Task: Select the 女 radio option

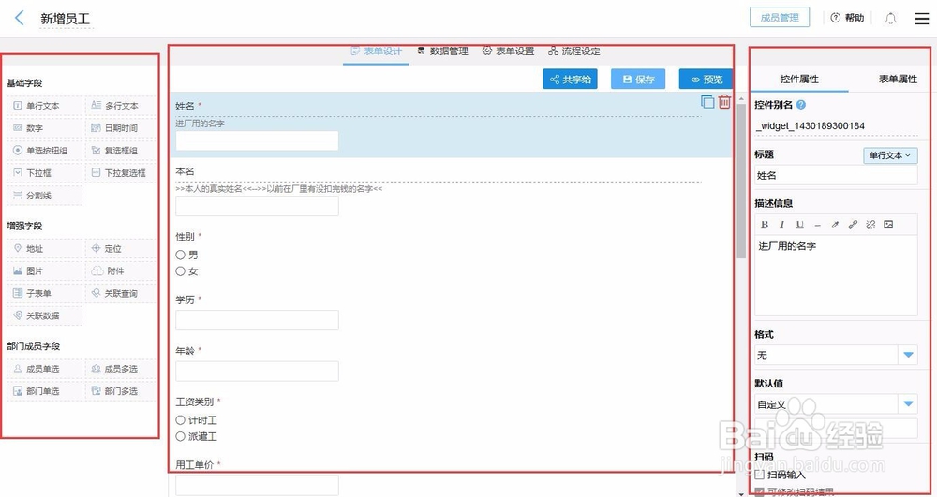Action: 181,271
